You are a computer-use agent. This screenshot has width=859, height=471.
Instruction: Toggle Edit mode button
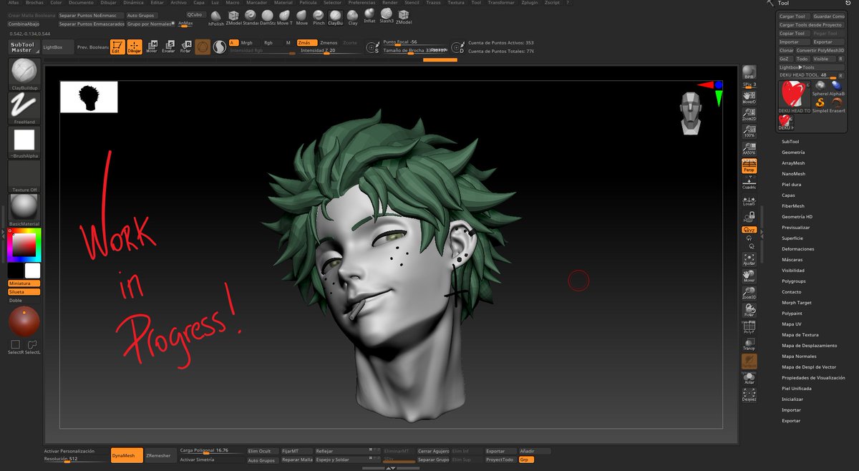pos(117,47)
